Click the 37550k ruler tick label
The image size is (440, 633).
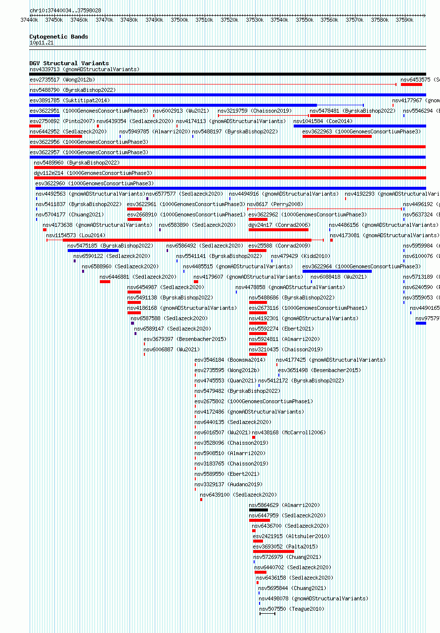(x=305, y=20)
